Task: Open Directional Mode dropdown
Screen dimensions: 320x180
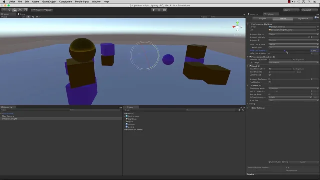Action: (x=293, y=88)
